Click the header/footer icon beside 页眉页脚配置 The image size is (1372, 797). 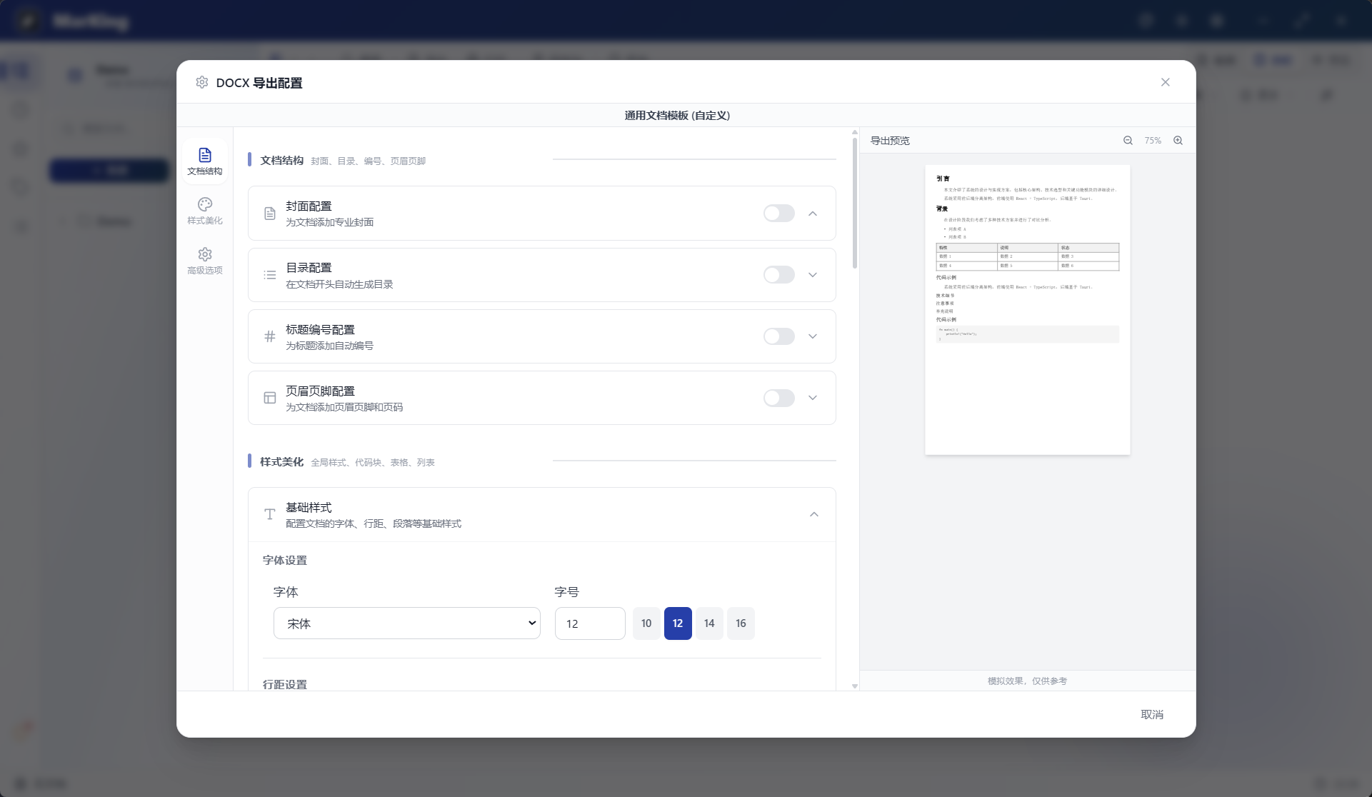point(269,398)
